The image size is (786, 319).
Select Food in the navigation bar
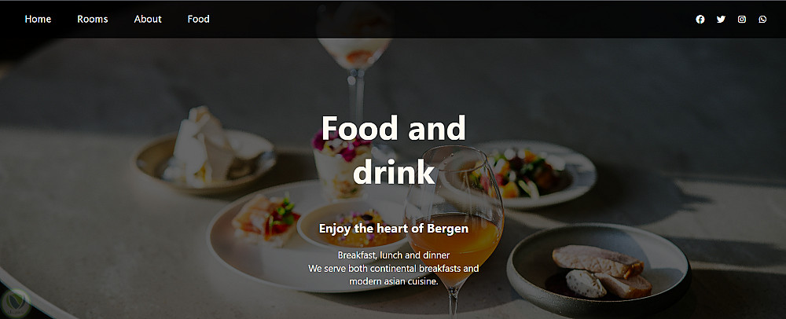(x=199, y=19)
